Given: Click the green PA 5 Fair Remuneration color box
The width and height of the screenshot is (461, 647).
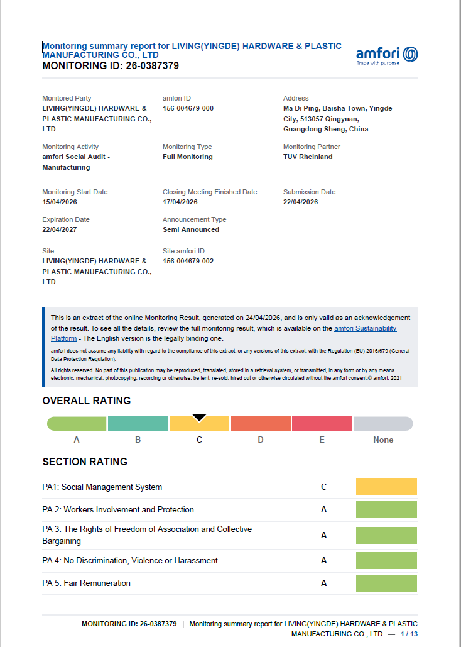Looking at the screenshot, I should (x=386, y=583).
